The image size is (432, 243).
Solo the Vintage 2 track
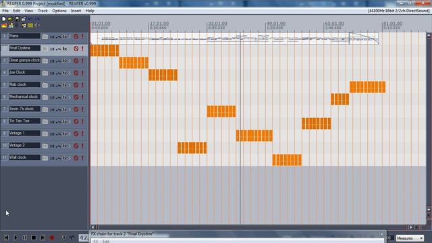tap(82, 146)
